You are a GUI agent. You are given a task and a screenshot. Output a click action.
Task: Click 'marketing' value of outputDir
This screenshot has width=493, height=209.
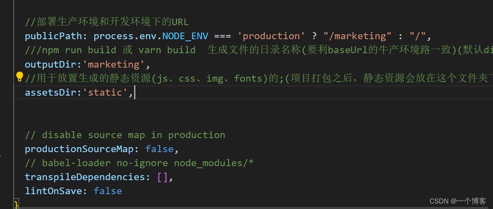coord(113,65)
